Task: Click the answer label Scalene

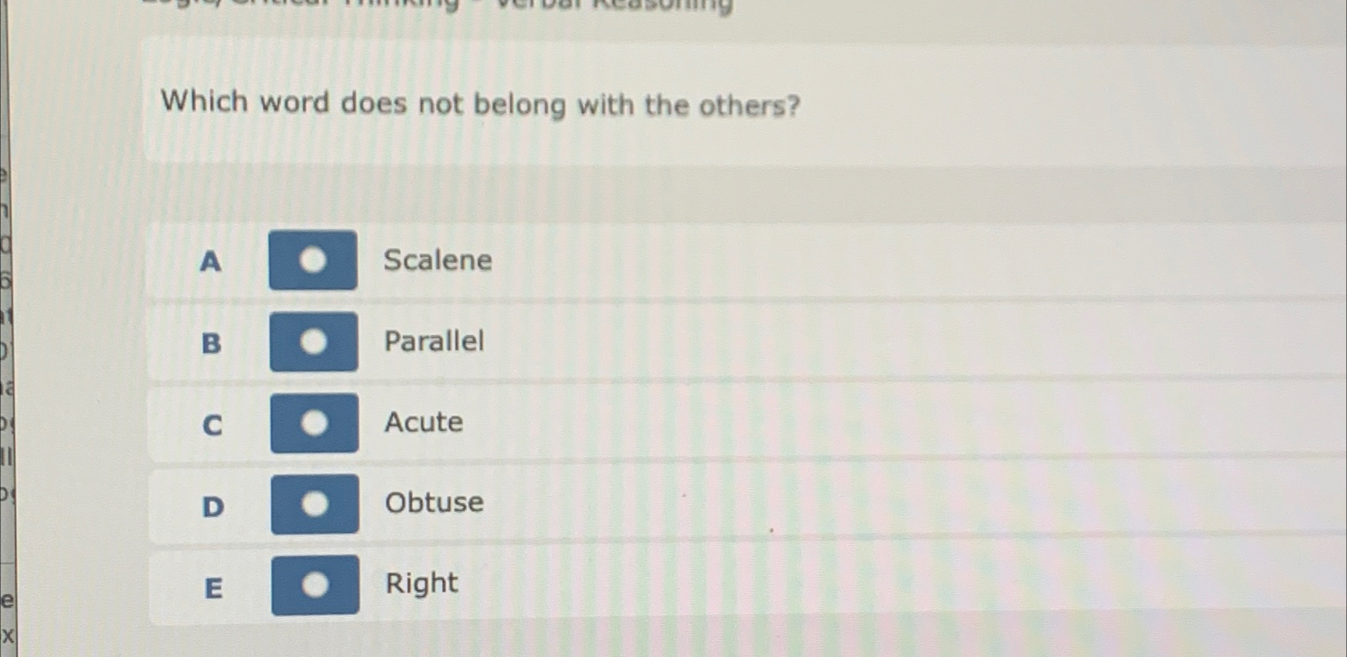Action: coord(439,260)
